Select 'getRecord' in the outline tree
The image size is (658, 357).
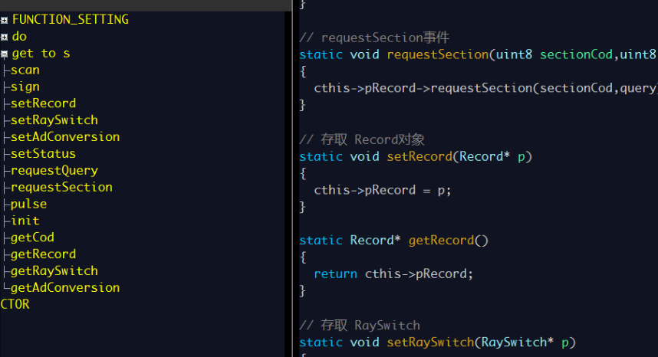pyautogui.click(x=43, y=254)
